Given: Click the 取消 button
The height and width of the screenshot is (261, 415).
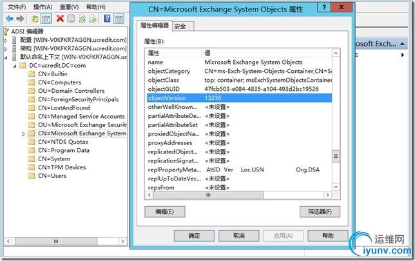Looking at the screenshot, I should 238,236.
